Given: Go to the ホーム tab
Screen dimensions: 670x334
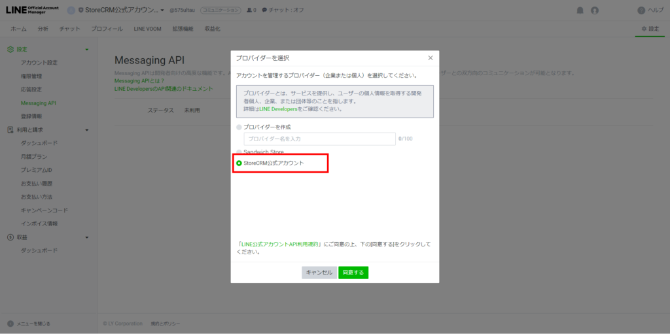Looking at the screenshot, I should (x=18, y=29).
